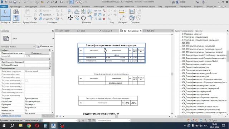Open the Справка по свойствам link

click(11, 116)
